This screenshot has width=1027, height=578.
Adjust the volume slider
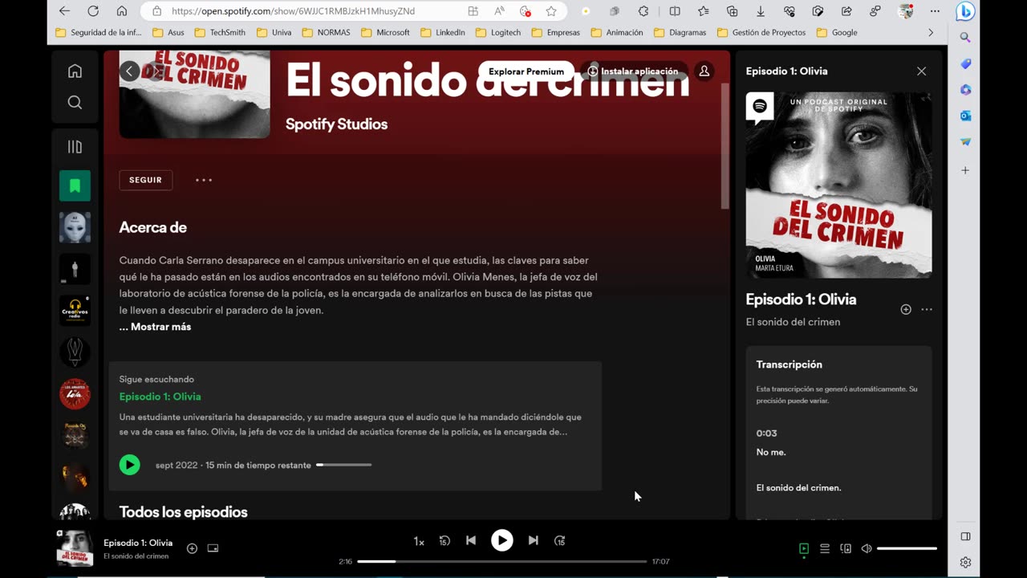907,548
